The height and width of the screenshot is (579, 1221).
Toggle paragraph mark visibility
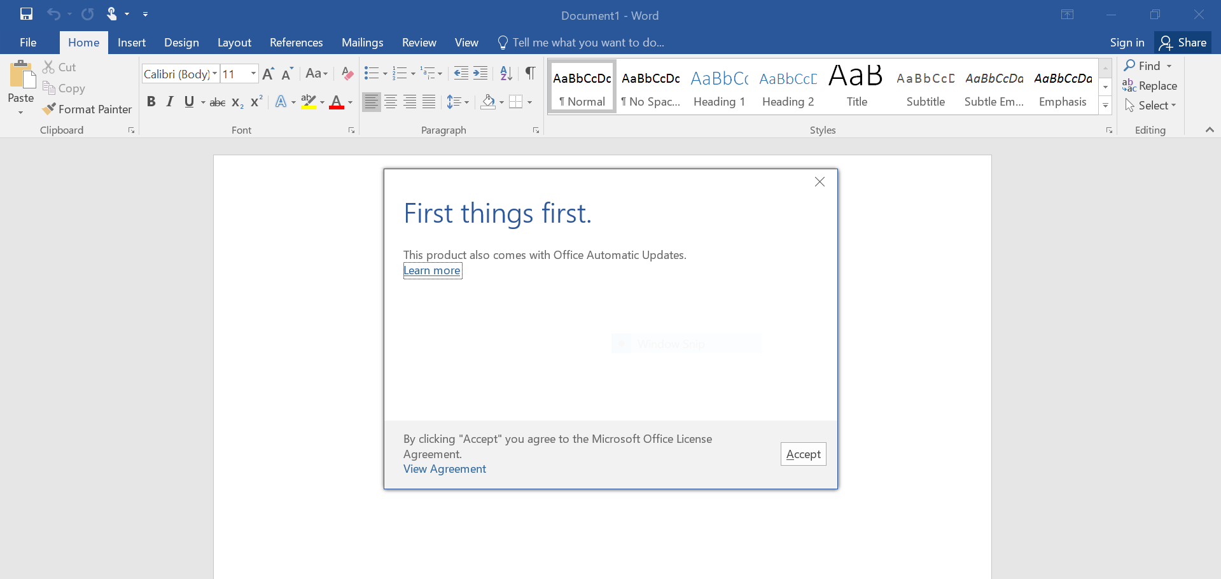pos(530,73)
